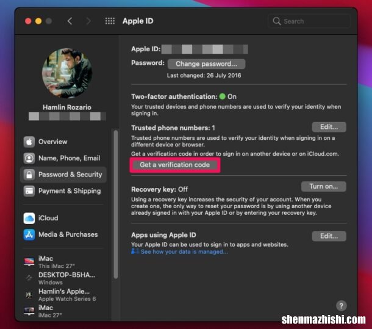Screen dimensions: 372x329
Task: Click the iCloud cloud icon
Action: [29, 218]
